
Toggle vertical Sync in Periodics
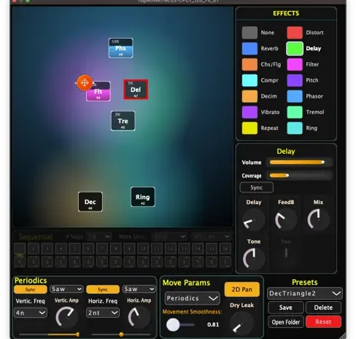30,289
